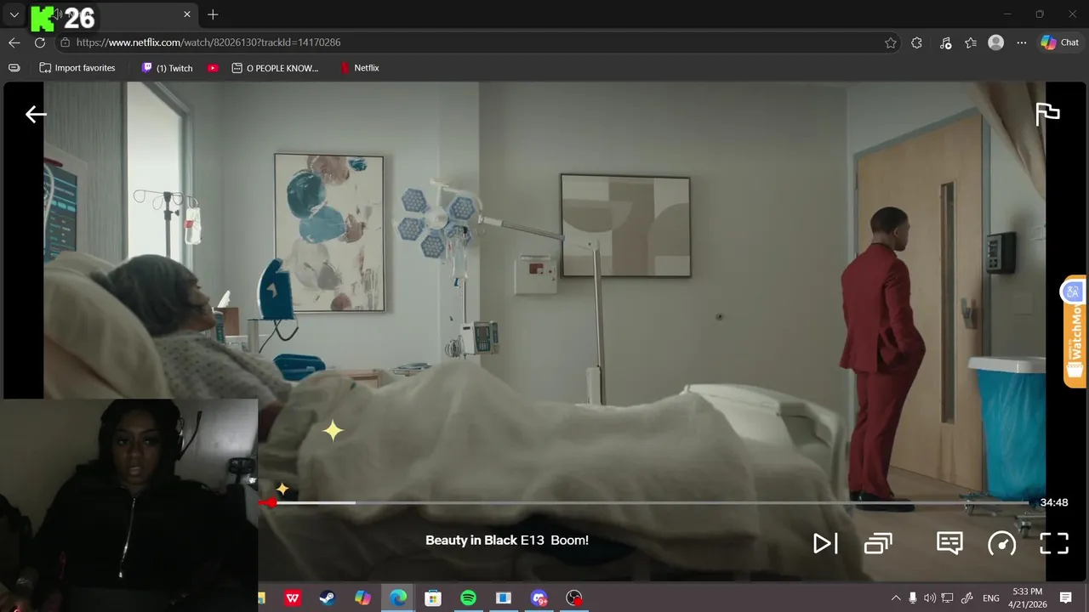Screen dimensions: 1089x612
Task: Skip to the next episode
Action: point(825,543)
